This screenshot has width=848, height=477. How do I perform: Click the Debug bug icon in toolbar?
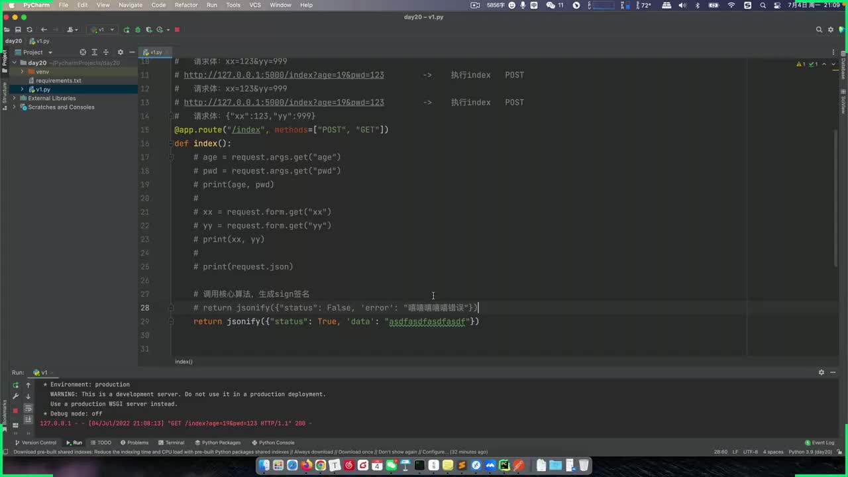pos(137,30)
